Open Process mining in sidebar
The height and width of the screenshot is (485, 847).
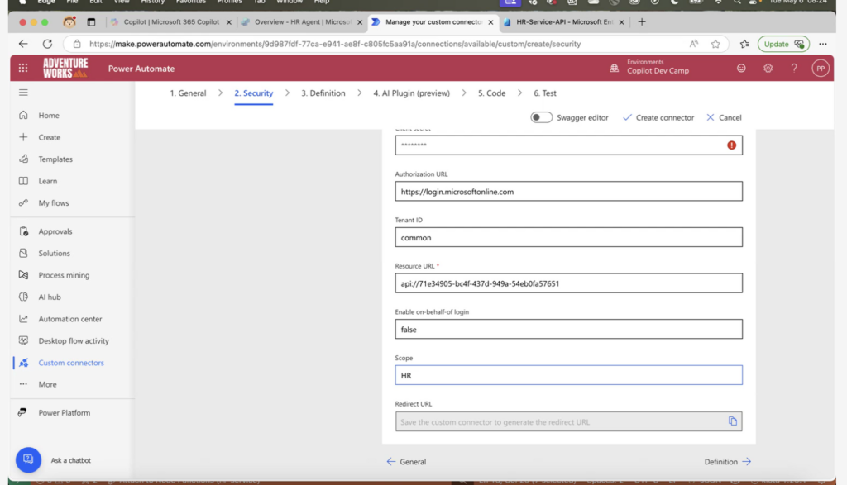click(64, 275)
